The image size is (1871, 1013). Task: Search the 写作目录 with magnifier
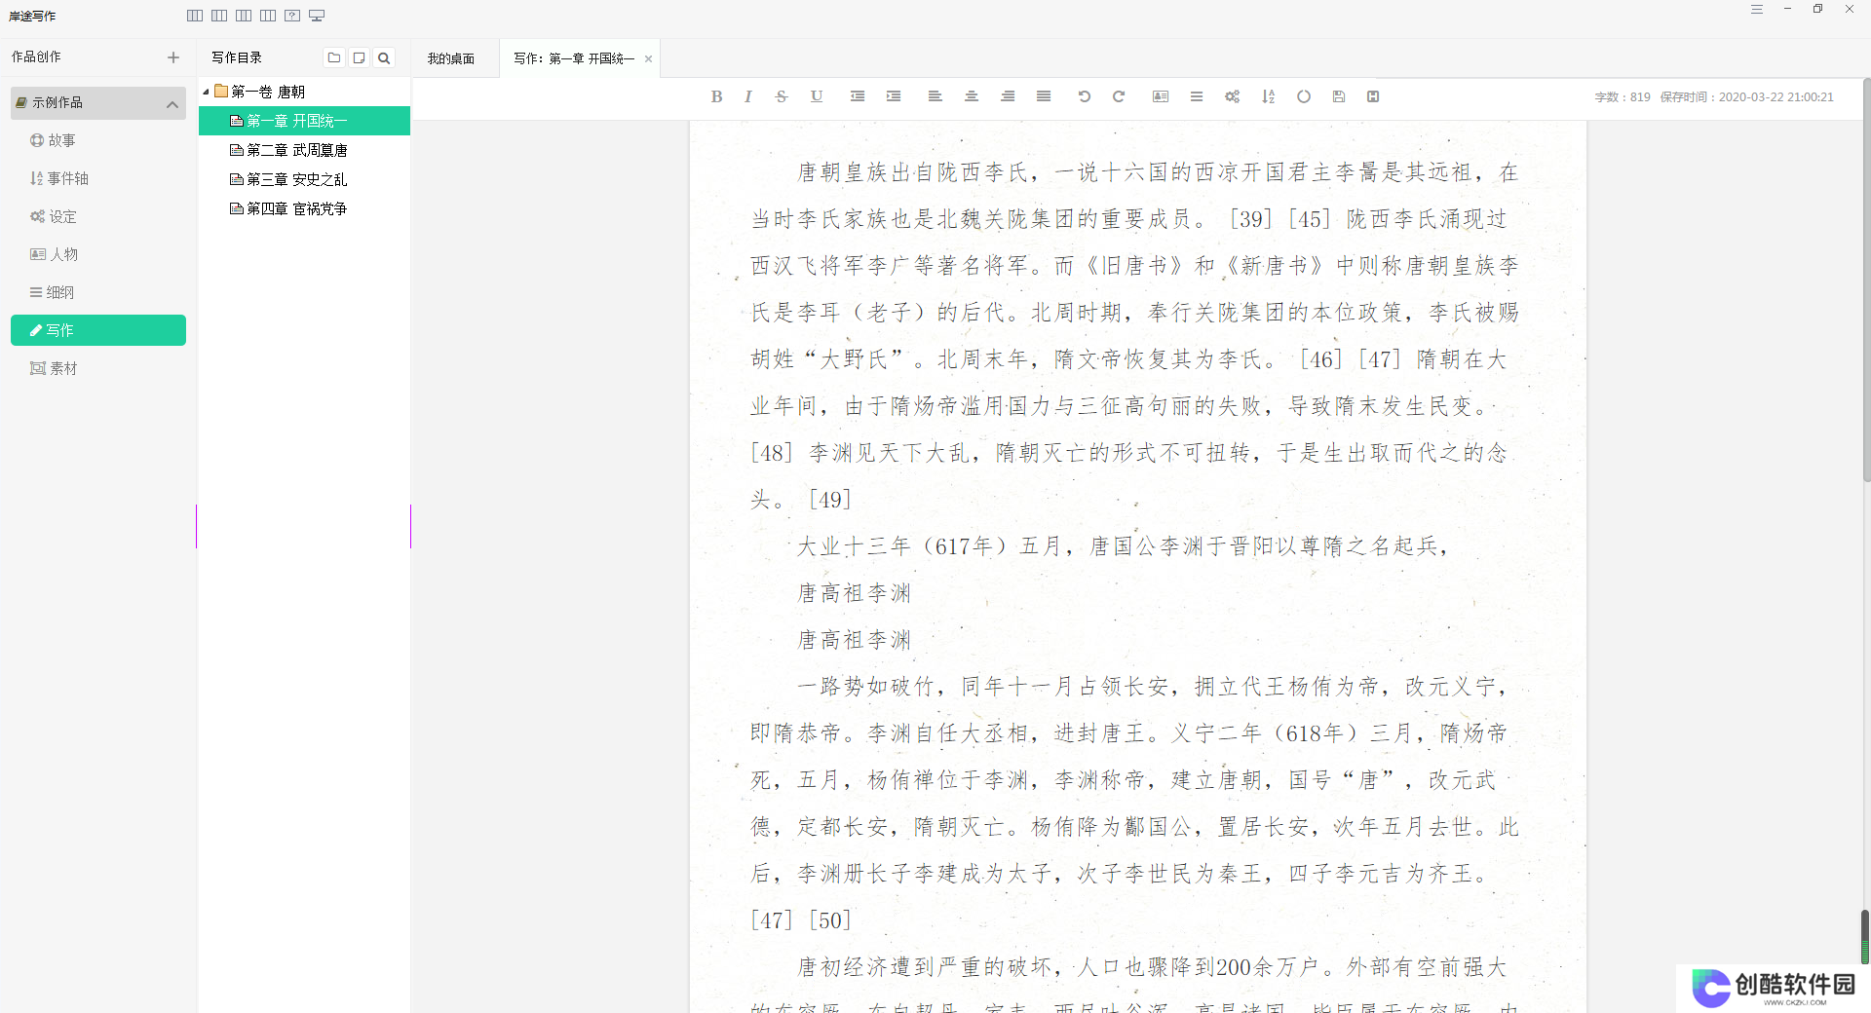pyautogui.click(x=384, y=57)
